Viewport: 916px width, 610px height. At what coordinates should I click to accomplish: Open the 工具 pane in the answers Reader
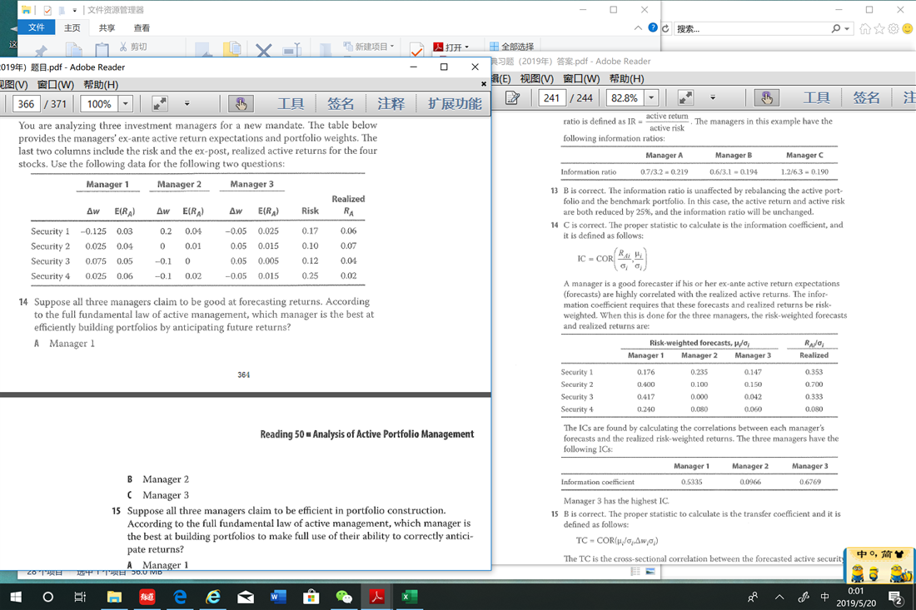[816, 98]
